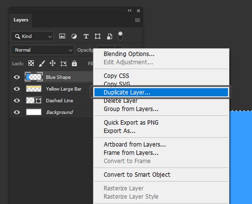Select the Dashed Line layer thumbnail
Screen dimensions: 252x204
[30, 100]
